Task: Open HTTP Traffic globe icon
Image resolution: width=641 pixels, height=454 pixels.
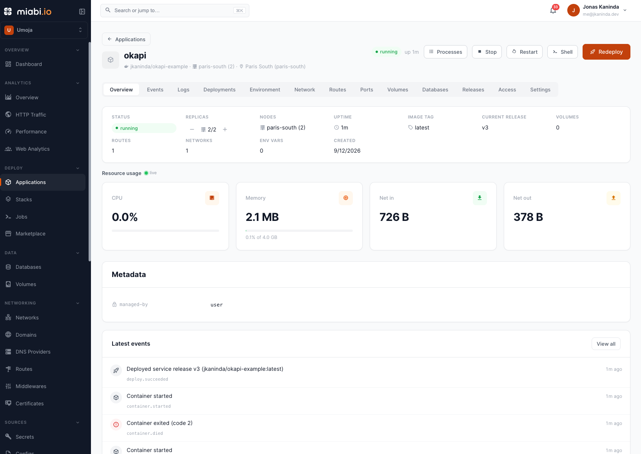Action: click(x=8, y=115)
